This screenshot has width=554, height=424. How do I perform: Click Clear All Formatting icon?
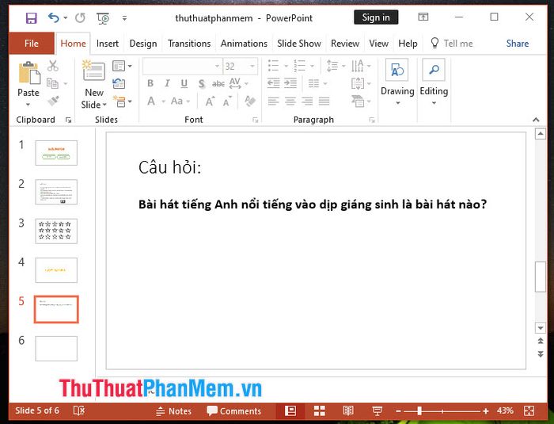pos(250,101)
